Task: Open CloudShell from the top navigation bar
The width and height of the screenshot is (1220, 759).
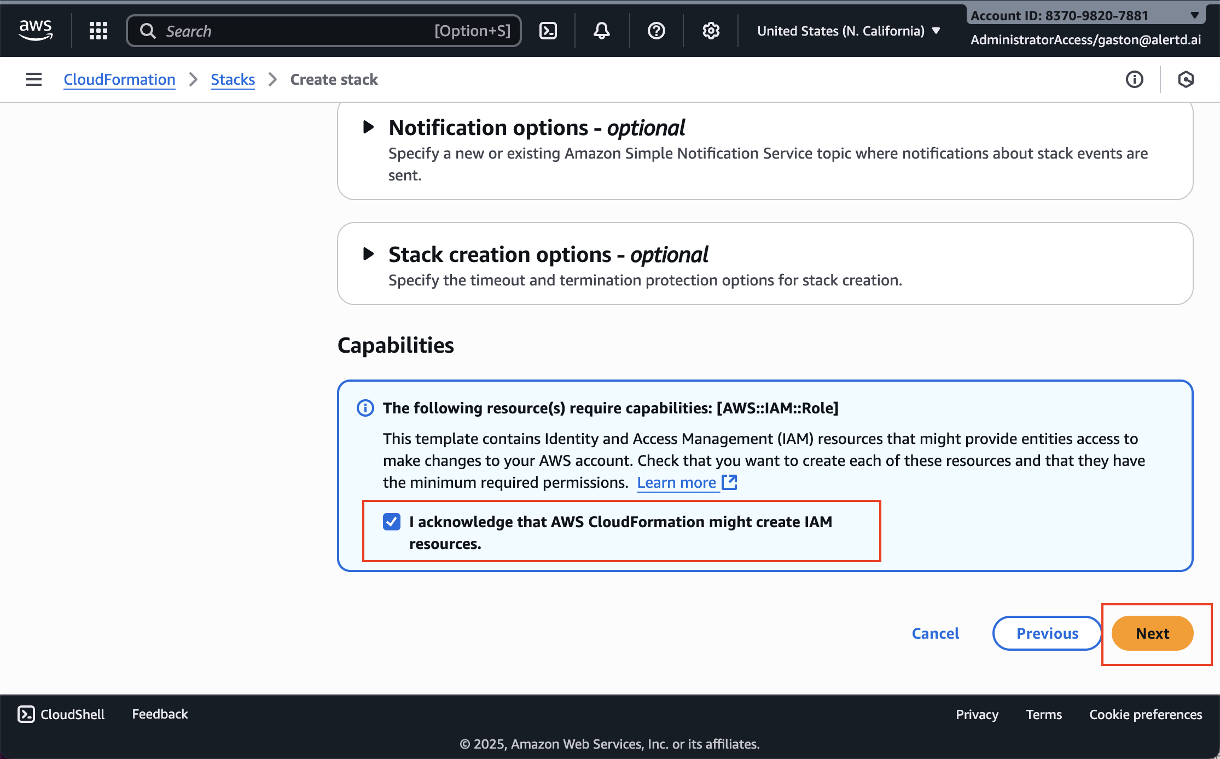Action: (x=548, y=31)
